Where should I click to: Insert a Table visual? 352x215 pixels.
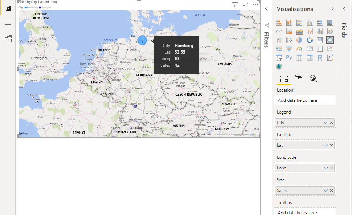pyautogui.click(x=299, y=58)
